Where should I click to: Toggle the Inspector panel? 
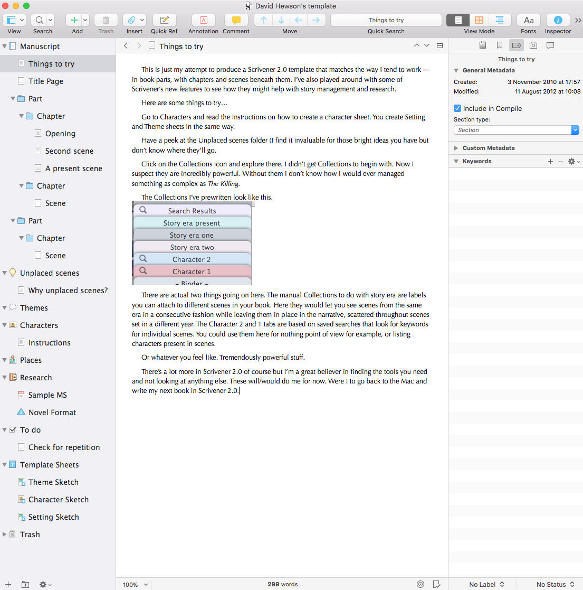pos(558,20)
